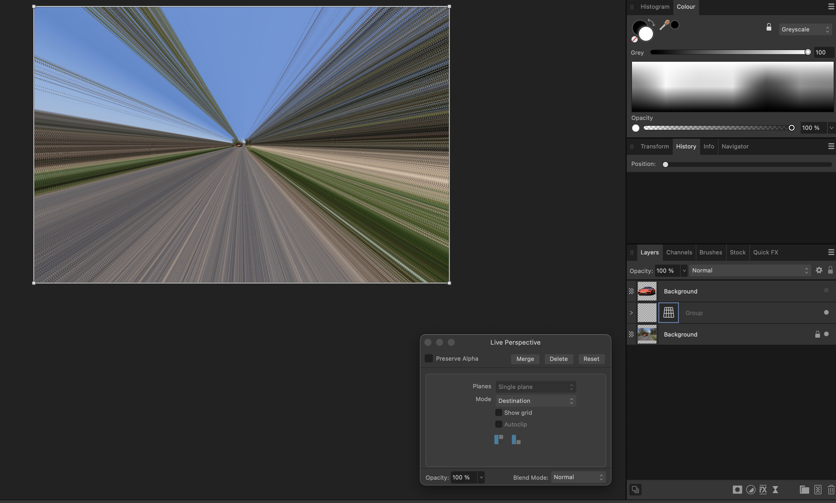Toggle the colour lock padlock icon
The image size is (836, 503).
coord(769,27)
